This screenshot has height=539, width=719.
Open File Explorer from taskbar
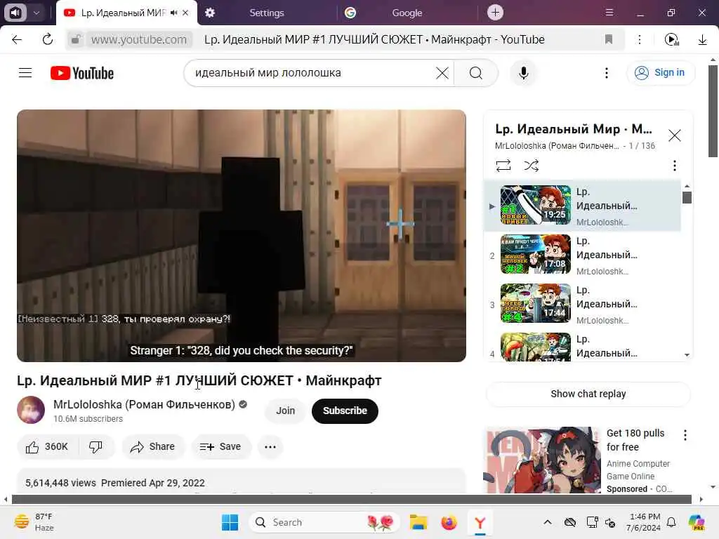pyautogui.click(x=418, y=522)
